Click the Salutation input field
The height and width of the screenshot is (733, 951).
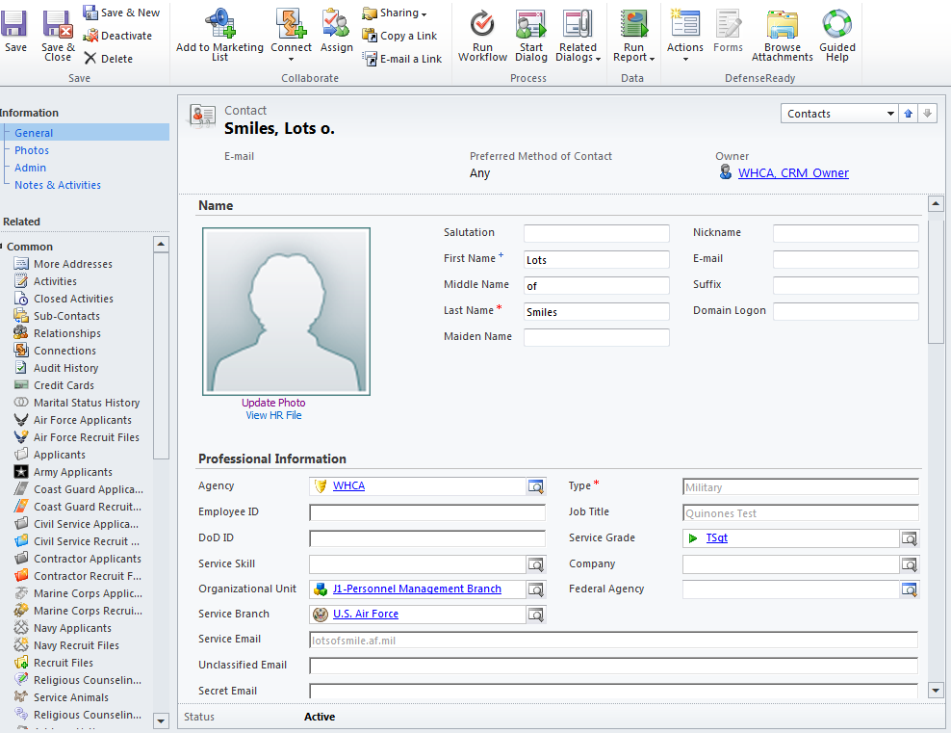tap(596, 233)
